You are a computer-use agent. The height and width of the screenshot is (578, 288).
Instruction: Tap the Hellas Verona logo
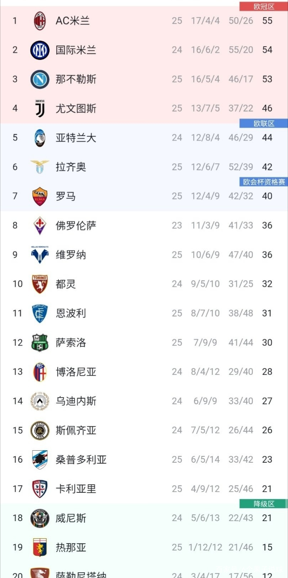[39, 255]
